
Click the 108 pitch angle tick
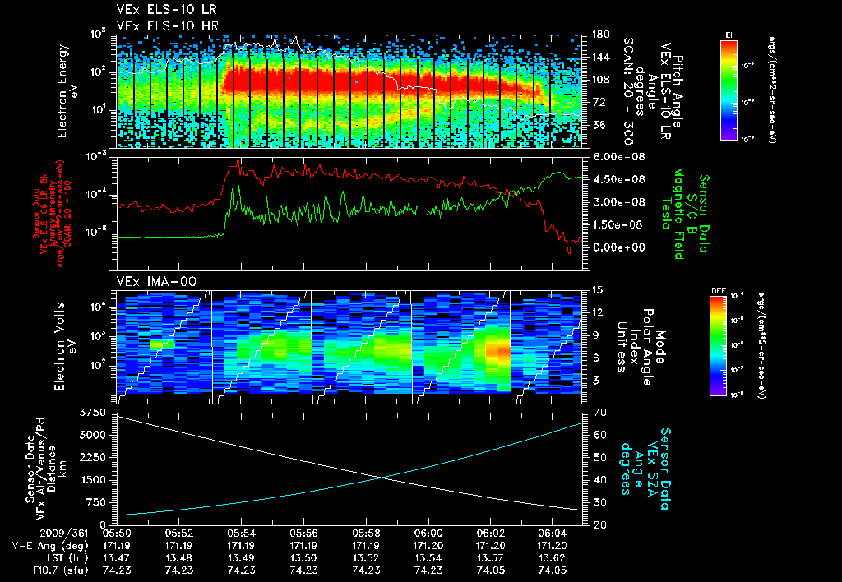(x=601, y=80)
